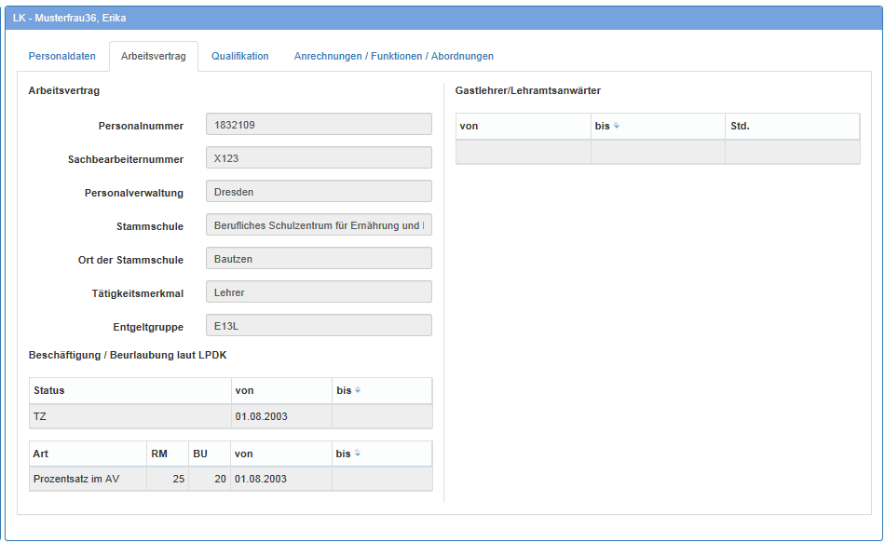Image resolution: width=885 pixels, height=542 pixels.
Task: Click the Personalverwaltung field showing Dresden
Action: point(319,192)
